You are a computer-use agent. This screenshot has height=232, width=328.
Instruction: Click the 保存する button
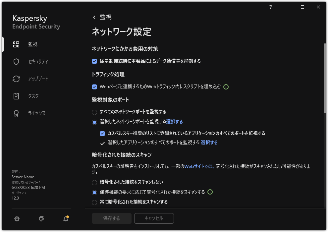pos(111,218)
